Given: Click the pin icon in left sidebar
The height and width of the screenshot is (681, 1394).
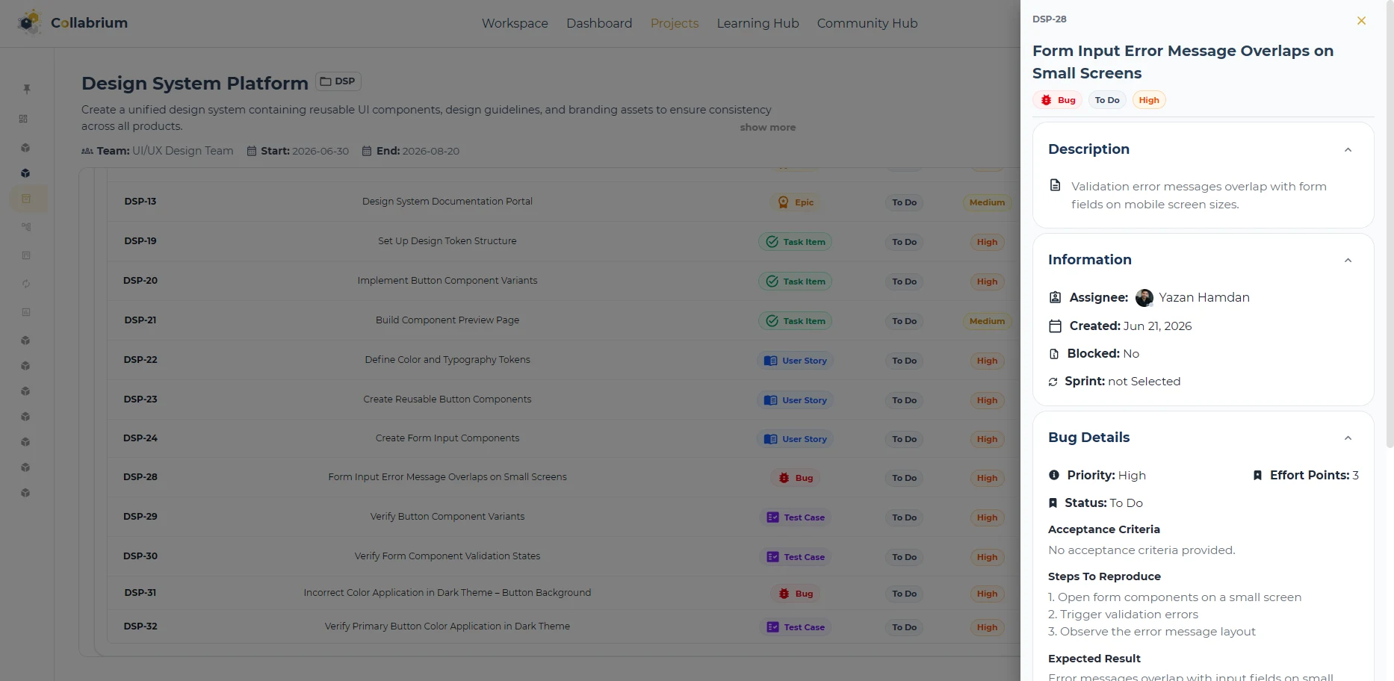Looking at the screenshot, I should pyautogui.click(x=27, y=89).
